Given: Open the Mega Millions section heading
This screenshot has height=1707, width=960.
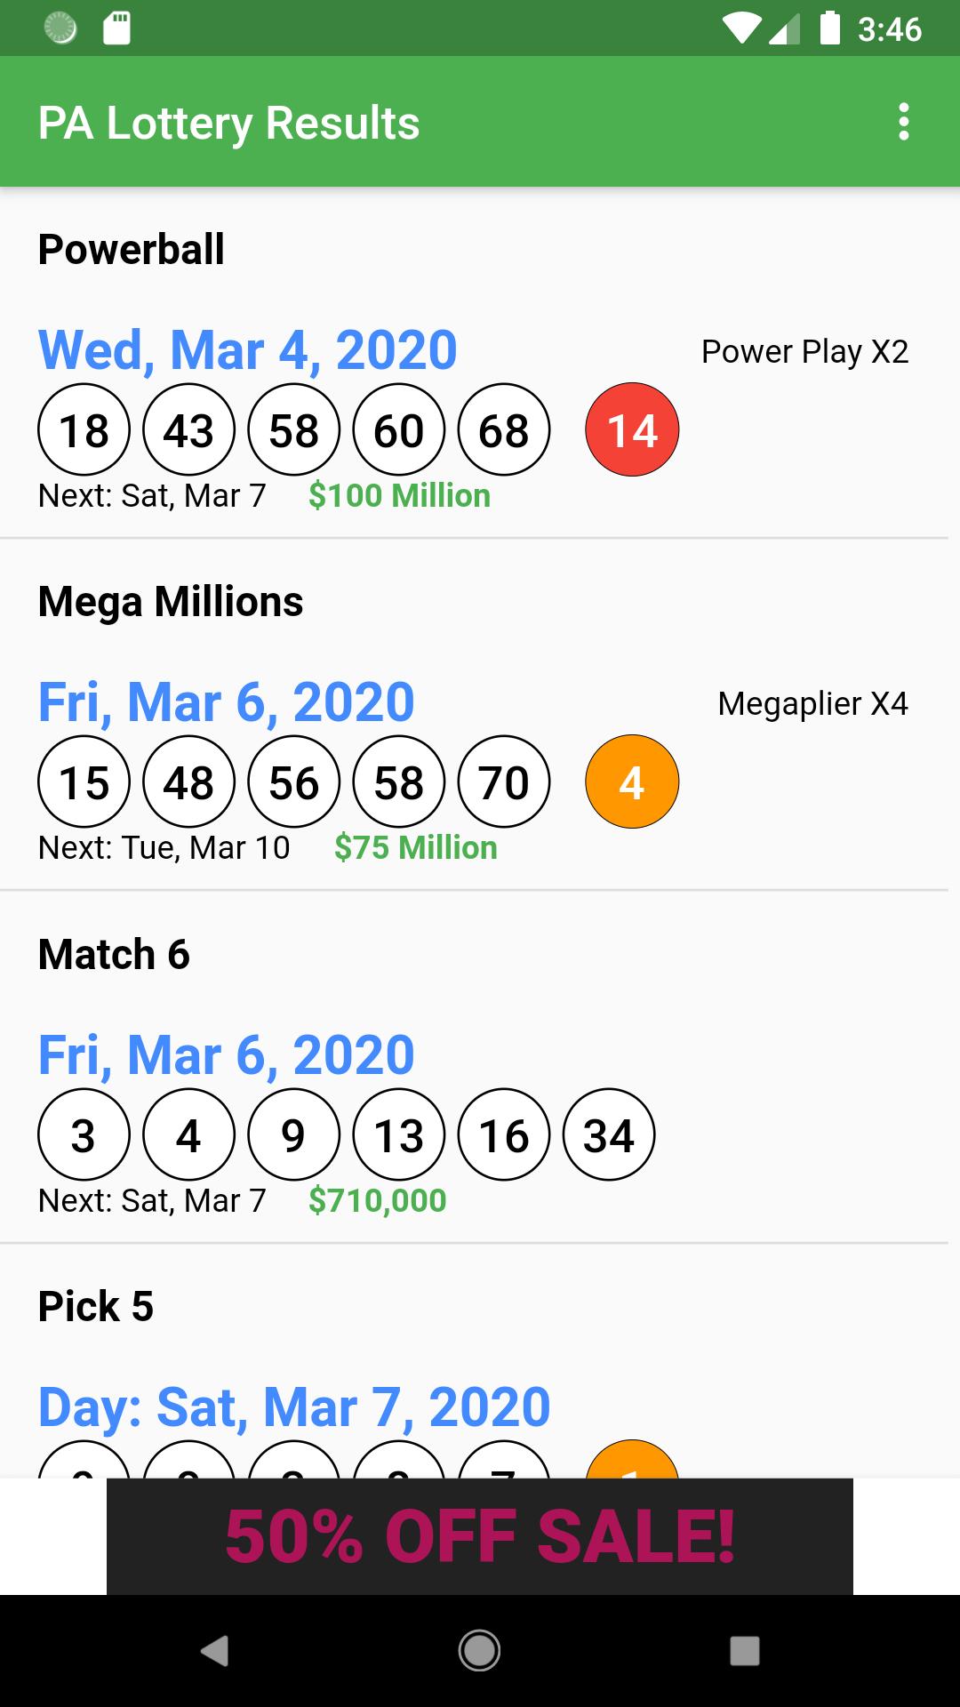Looking at the screenshot, I should [x=171, y=602].
